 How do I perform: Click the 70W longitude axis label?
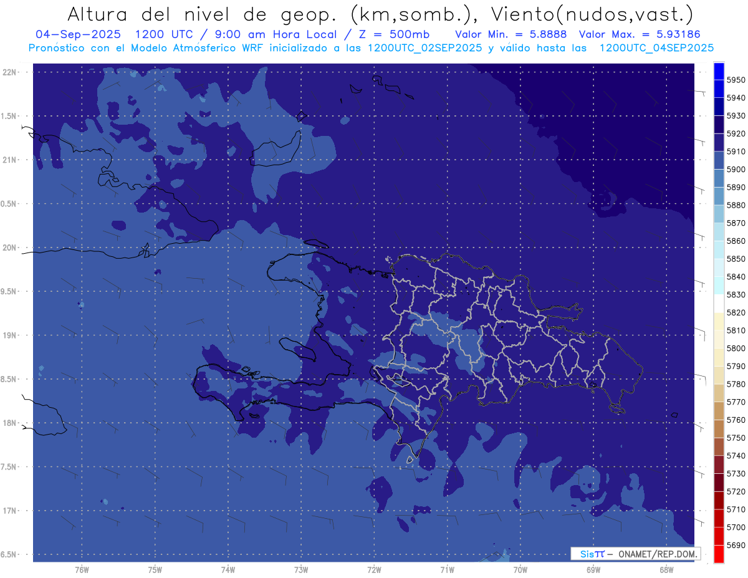pos(520,570)
